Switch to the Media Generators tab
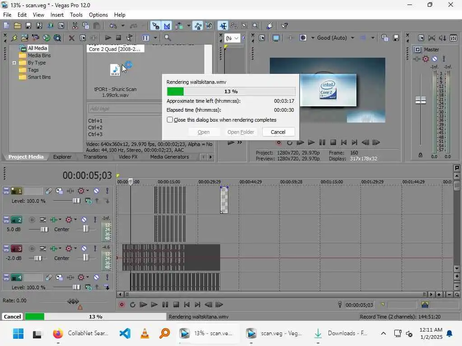The height and width of the screenshot is (346, 462). (170, 157)
